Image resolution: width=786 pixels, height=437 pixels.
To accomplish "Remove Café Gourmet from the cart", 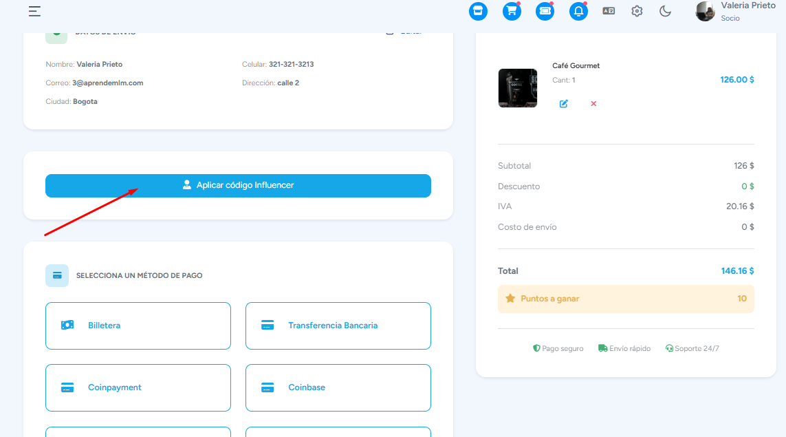I will tap(593, 103).
